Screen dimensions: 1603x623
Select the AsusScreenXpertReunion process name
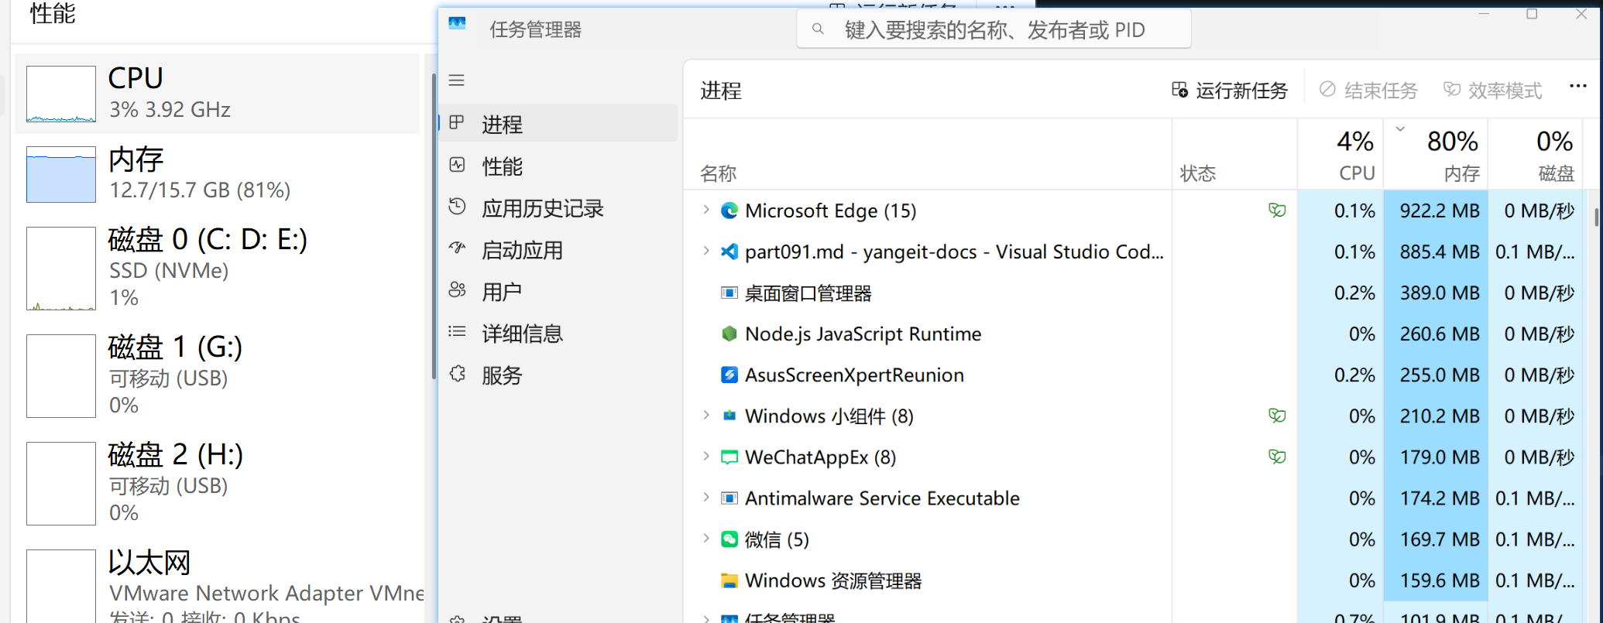(854, 375)
